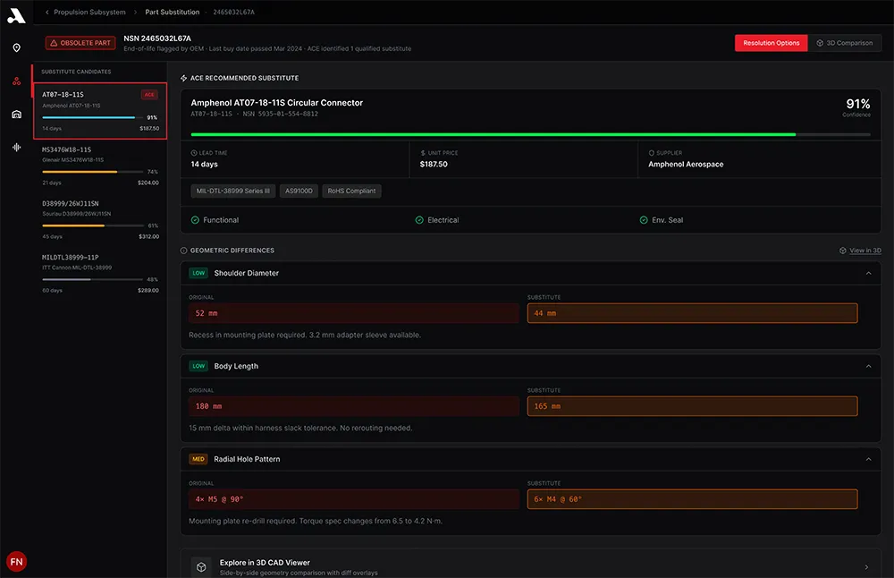Select MS3476W18-11S substitute candidate
The image size is (894, 578).
coord(100,166)
